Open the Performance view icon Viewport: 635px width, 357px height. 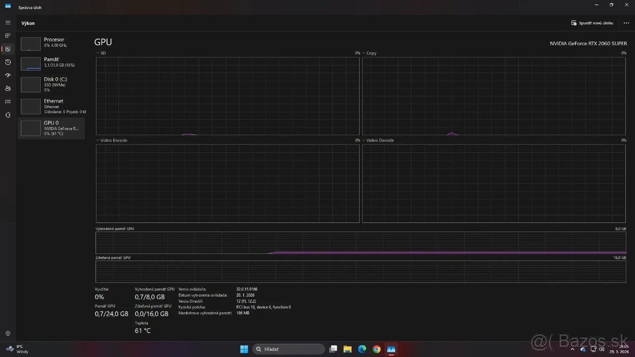click(x=7, y=49)
